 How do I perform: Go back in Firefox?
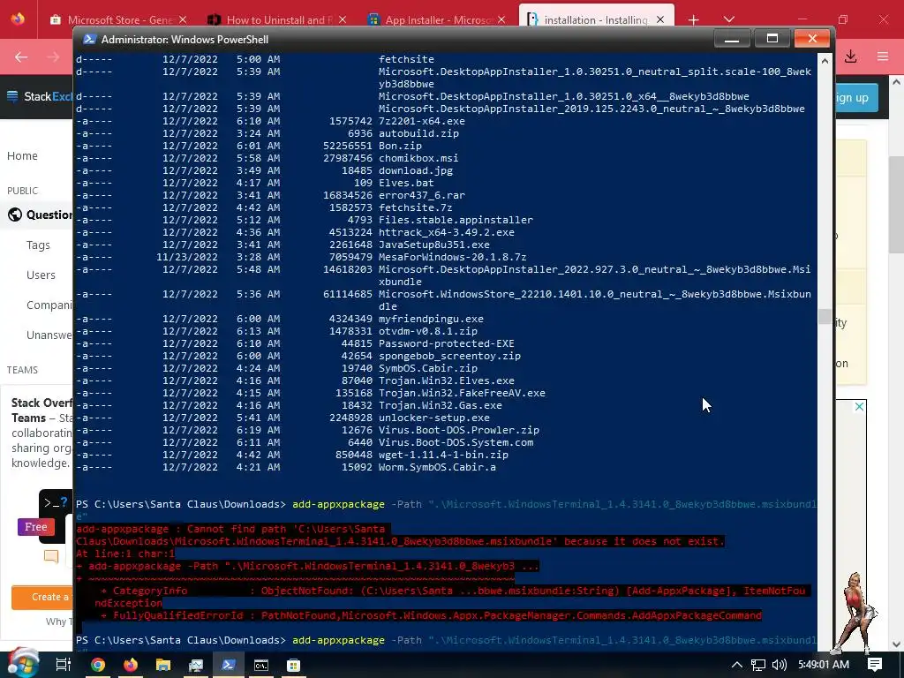21,56
